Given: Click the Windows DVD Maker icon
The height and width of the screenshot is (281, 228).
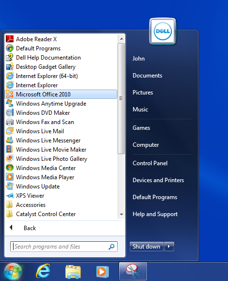Looking at the screenshot, I should tap(10, 113).
